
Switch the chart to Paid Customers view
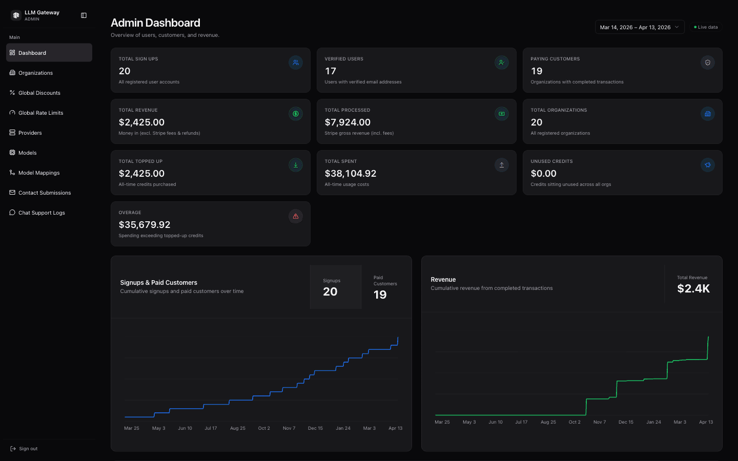point(385,287)
